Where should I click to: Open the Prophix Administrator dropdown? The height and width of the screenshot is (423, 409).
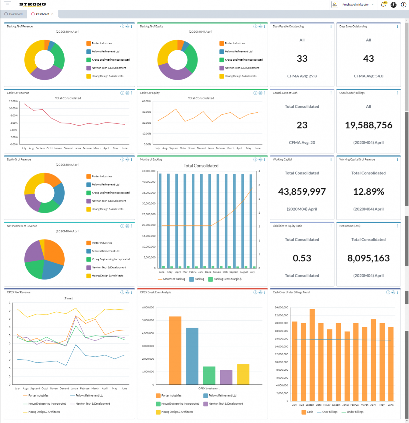tap(373, 5)
